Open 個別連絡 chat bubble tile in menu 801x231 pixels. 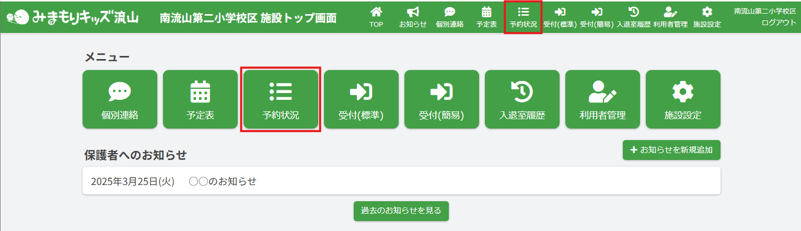(x=120, y=99)
